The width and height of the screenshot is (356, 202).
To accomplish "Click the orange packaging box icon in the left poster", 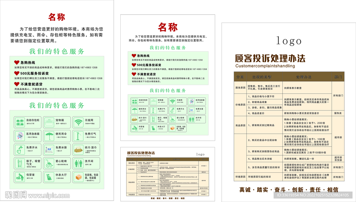I will (78, 177).
